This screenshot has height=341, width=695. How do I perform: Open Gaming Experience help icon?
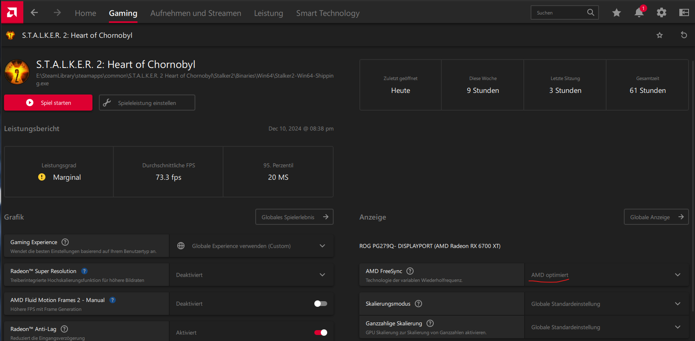(x=65, y=242)
